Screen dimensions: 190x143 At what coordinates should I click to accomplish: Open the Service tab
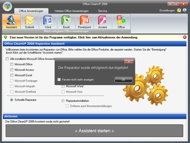point(103,11)
